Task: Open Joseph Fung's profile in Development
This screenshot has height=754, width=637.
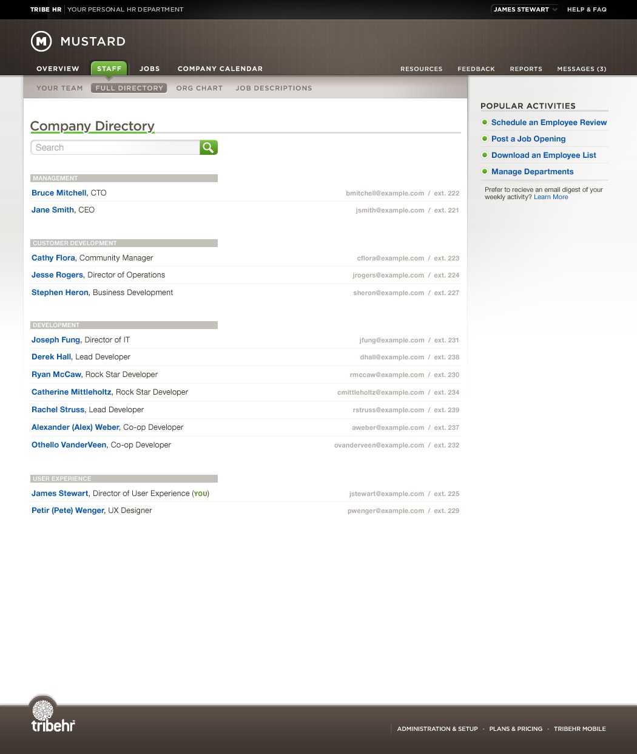Action: coord(56,340)
